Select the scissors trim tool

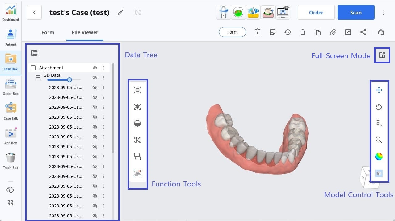pos(137,140)
